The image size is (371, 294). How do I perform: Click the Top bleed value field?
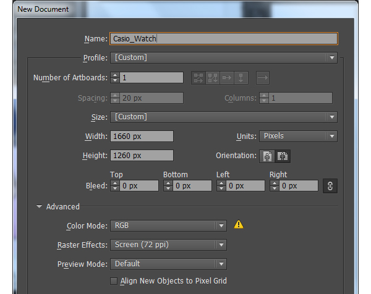pos(139,186)
